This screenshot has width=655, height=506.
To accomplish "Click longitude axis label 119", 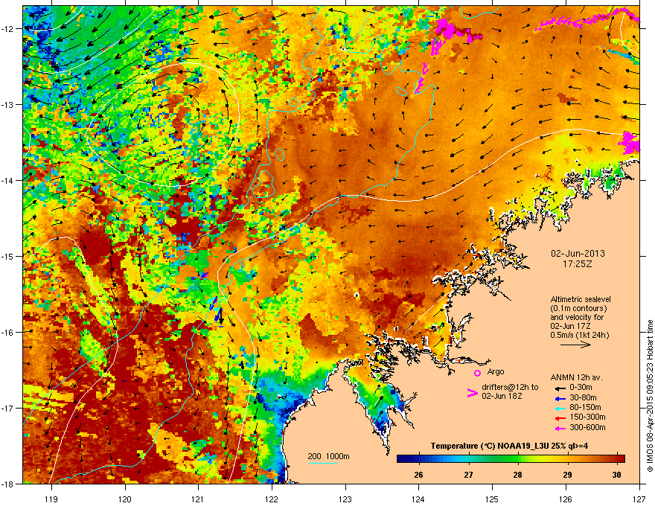I will point(51,499).
